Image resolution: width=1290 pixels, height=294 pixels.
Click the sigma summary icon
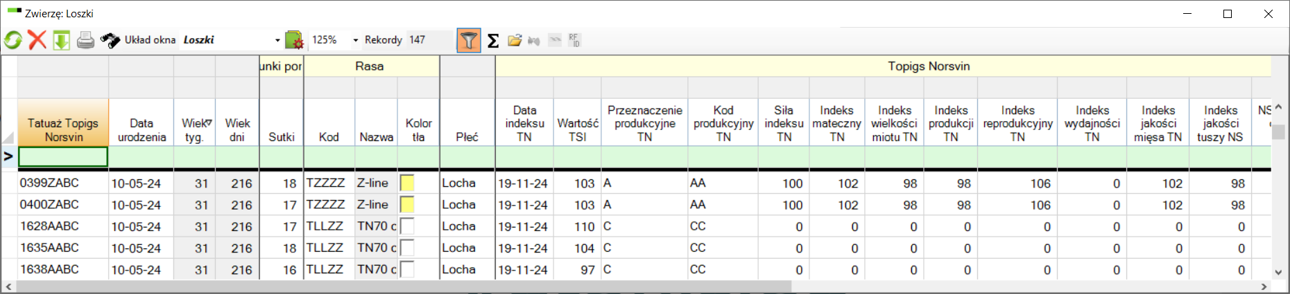(x=493, y=40)
